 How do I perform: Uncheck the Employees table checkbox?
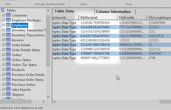tap(4, 25)
